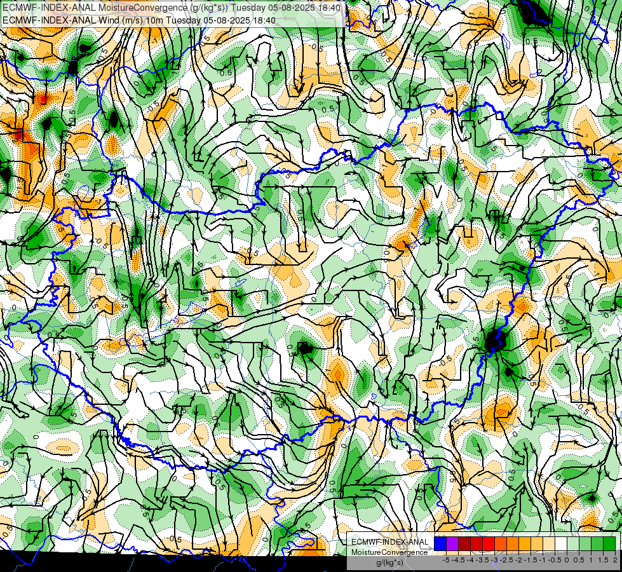Click the '1.5' legend tick label
This screenshot has height=572, width=622.
click(x=603, y=560)
